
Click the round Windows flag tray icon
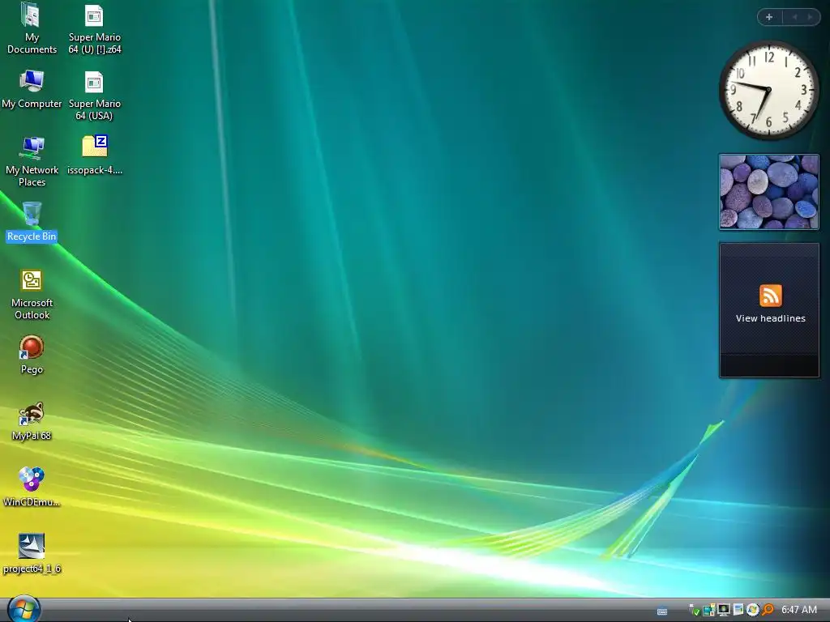coord(752,610)
